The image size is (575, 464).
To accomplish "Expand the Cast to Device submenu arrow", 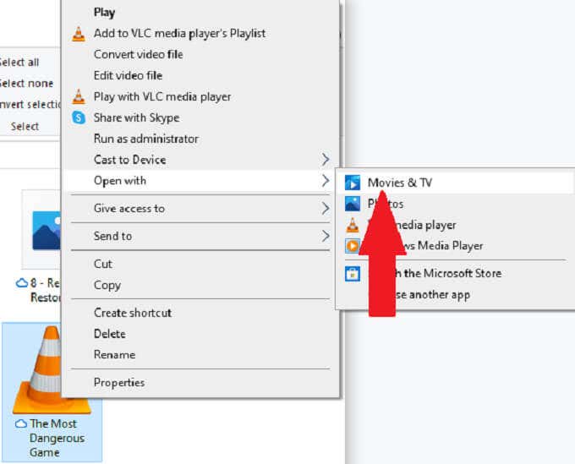I will coord(326,160).
